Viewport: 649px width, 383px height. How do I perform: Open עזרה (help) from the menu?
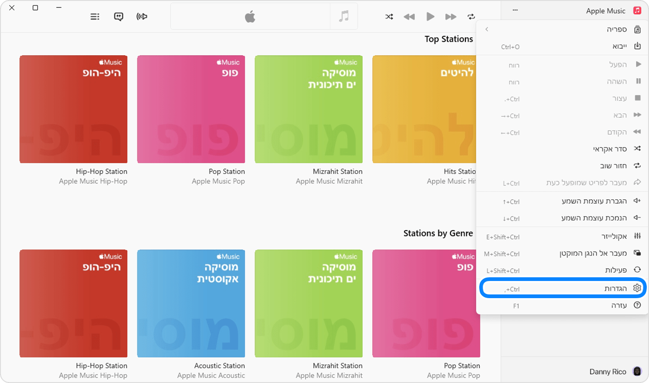pyautogui.click(x=562, y=305)
